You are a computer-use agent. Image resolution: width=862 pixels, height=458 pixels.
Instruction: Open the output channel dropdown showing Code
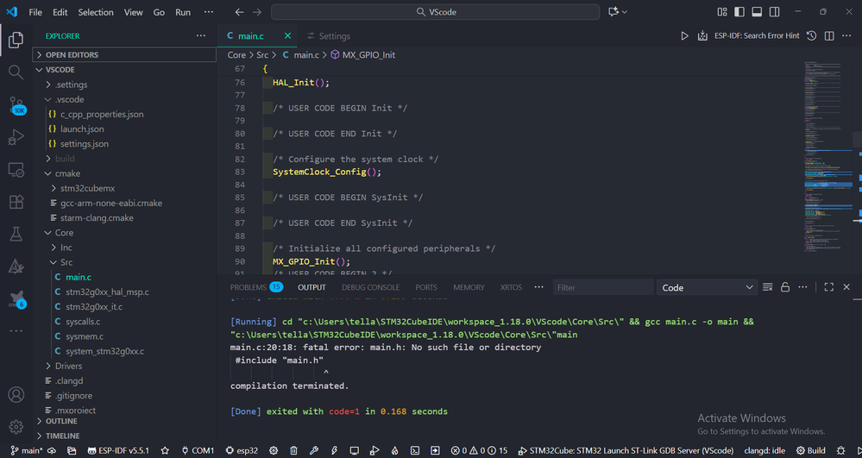coord(708,287)
